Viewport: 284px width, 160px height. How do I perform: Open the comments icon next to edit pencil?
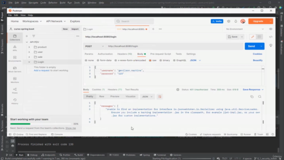point(259,37)
